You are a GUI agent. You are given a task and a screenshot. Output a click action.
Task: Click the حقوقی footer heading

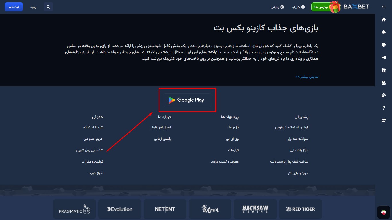98,117
